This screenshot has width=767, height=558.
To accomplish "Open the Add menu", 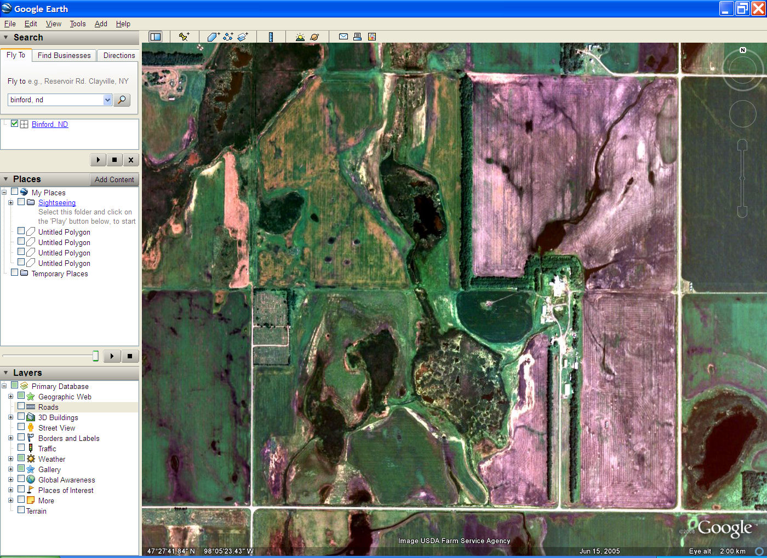I will point(101,24).
